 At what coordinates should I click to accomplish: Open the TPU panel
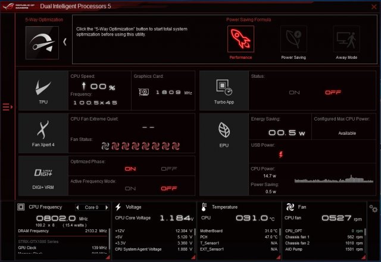42,91
